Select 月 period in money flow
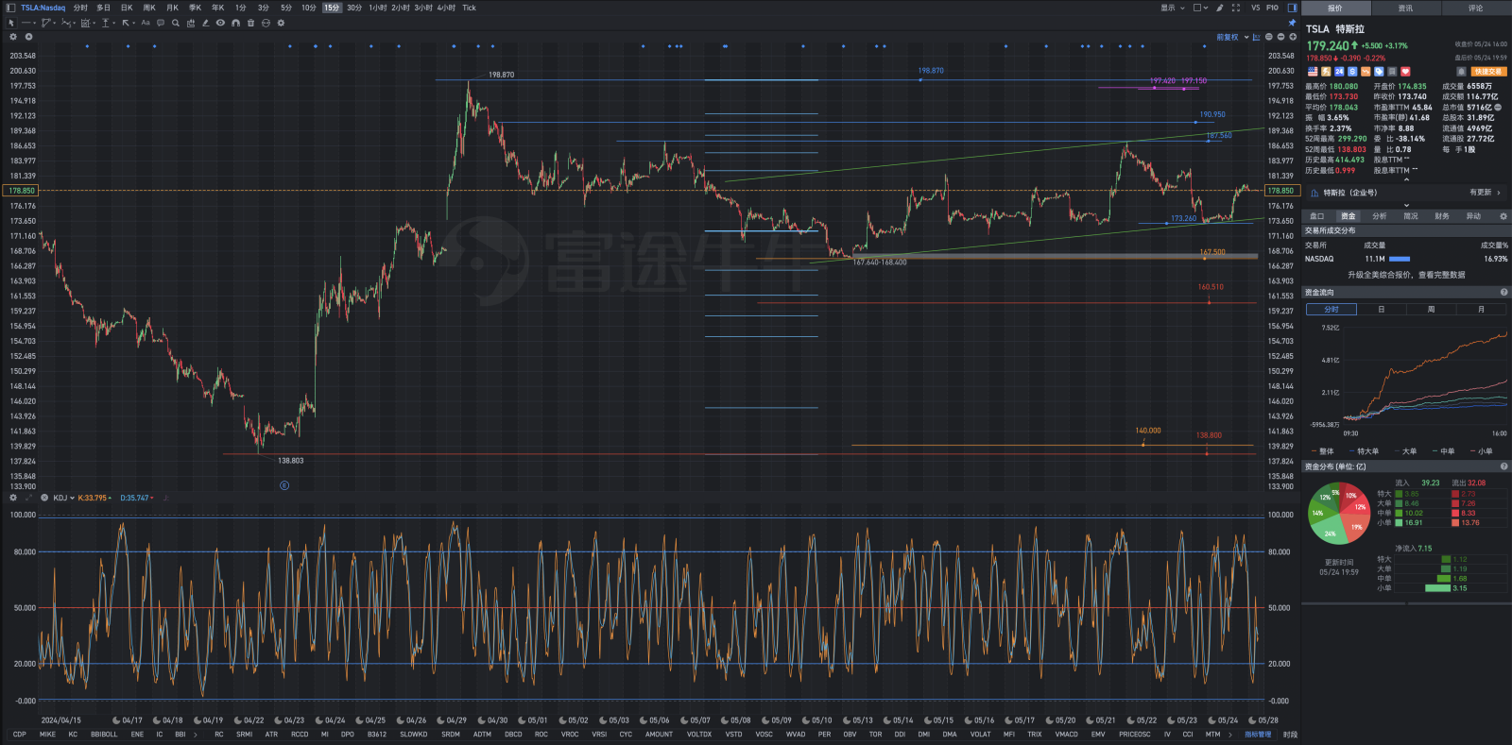 (x=1481, y=310)
